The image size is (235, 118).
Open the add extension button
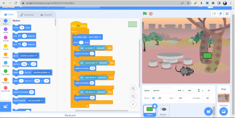[x=6, y=107]
